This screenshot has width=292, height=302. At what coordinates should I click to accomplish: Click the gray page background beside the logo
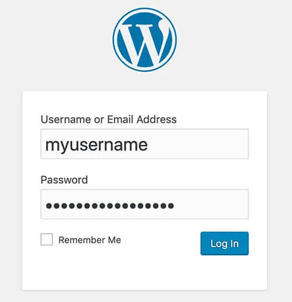234,40
